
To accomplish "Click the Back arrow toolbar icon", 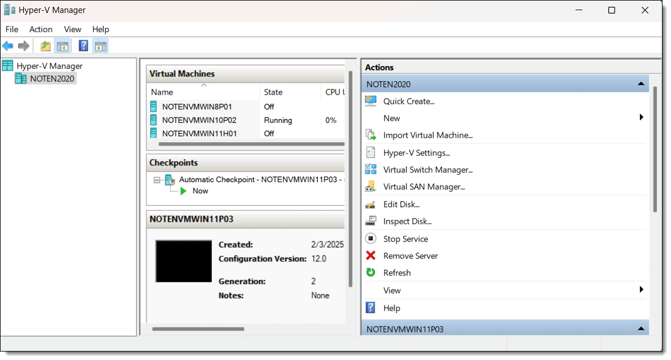I will (8, 46).
